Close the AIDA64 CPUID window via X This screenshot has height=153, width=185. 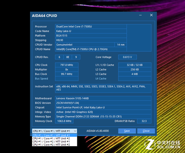tap(151, 15)
